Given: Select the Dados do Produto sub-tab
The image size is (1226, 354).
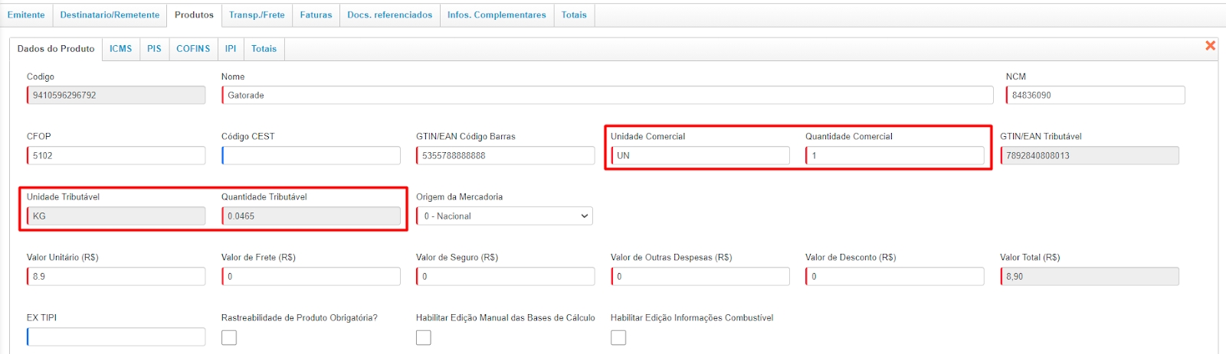Looking at the screenshot, I should 56,48.
